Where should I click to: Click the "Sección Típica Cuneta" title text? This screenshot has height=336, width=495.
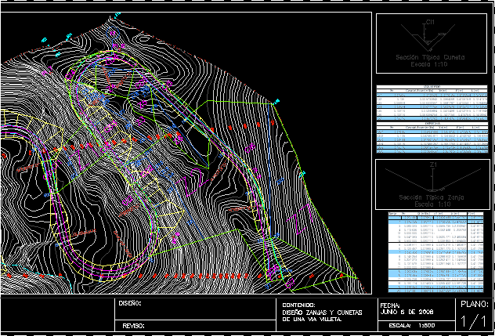coord(430,57)
